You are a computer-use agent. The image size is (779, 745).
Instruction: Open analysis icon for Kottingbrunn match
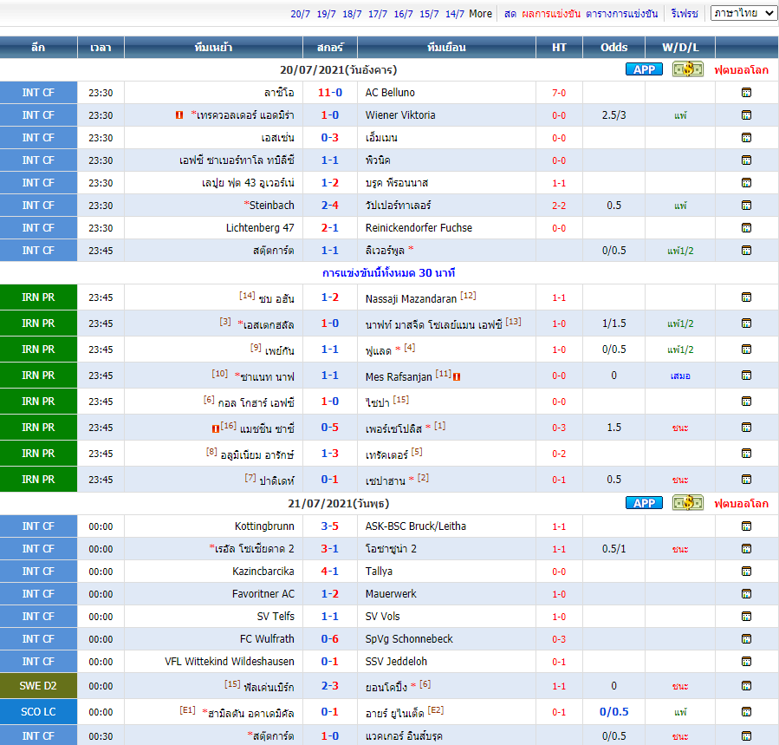point(746,526)
